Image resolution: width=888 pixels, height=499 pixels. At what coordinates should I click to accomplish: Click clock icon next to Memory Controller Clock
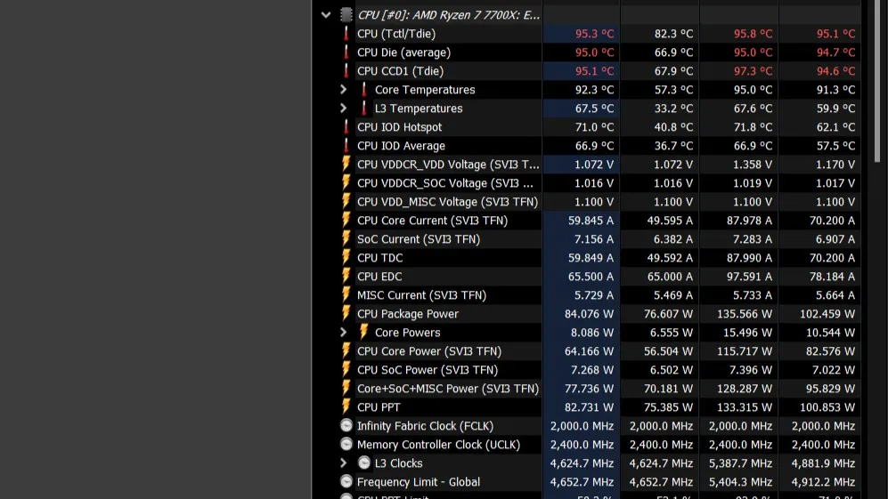pyautogui.click(x=346, y=445)
